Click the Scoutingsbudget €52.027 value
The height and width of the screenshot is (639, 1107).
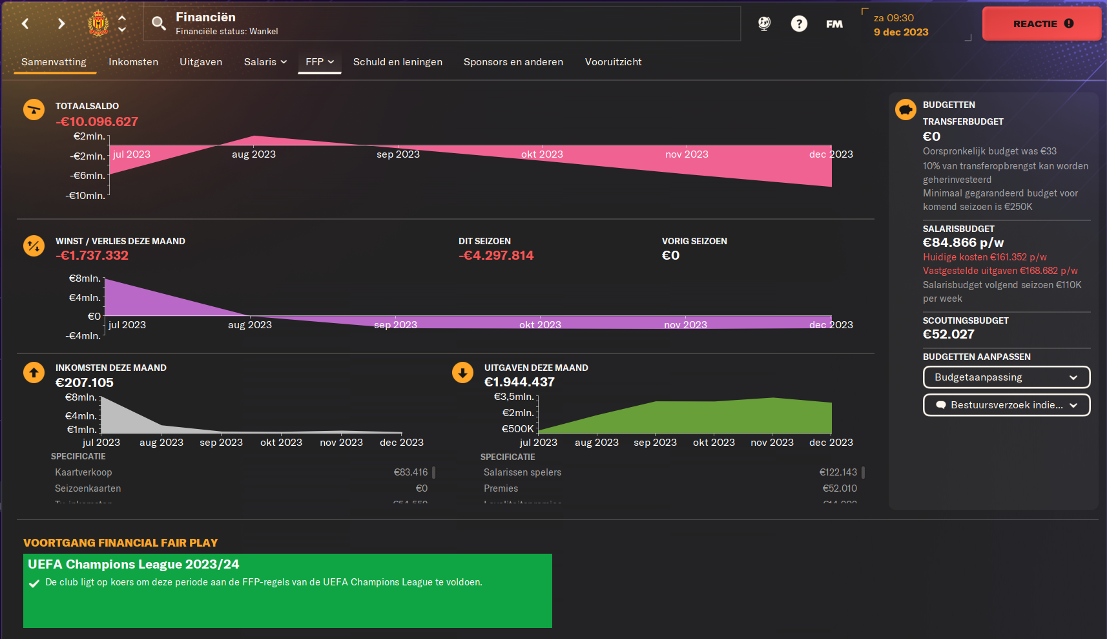(x=948, y=334)
